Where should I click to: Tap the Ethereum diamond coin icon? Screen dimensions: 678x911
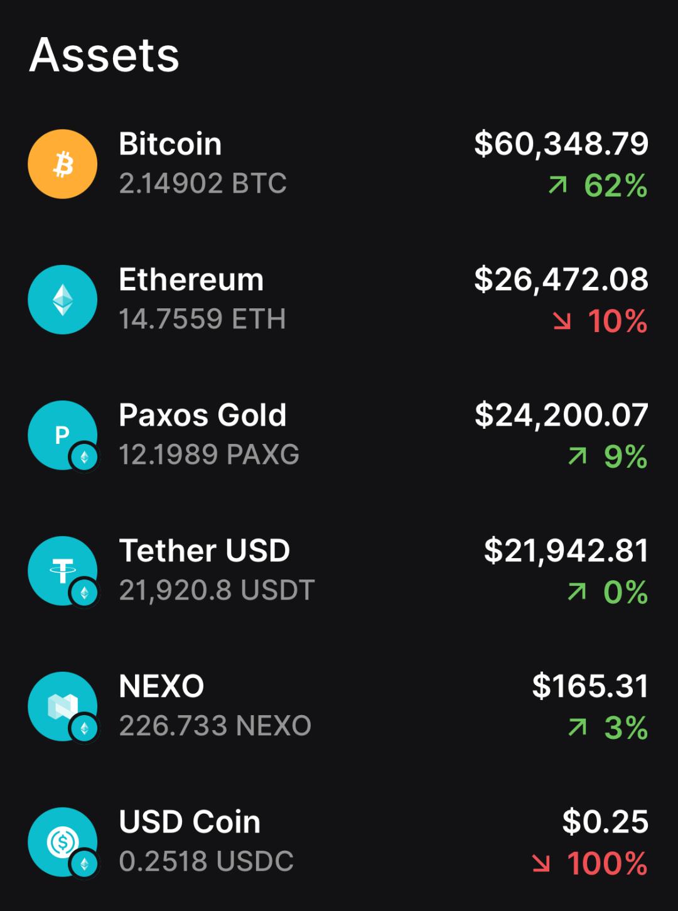click(x=62, y=299)
